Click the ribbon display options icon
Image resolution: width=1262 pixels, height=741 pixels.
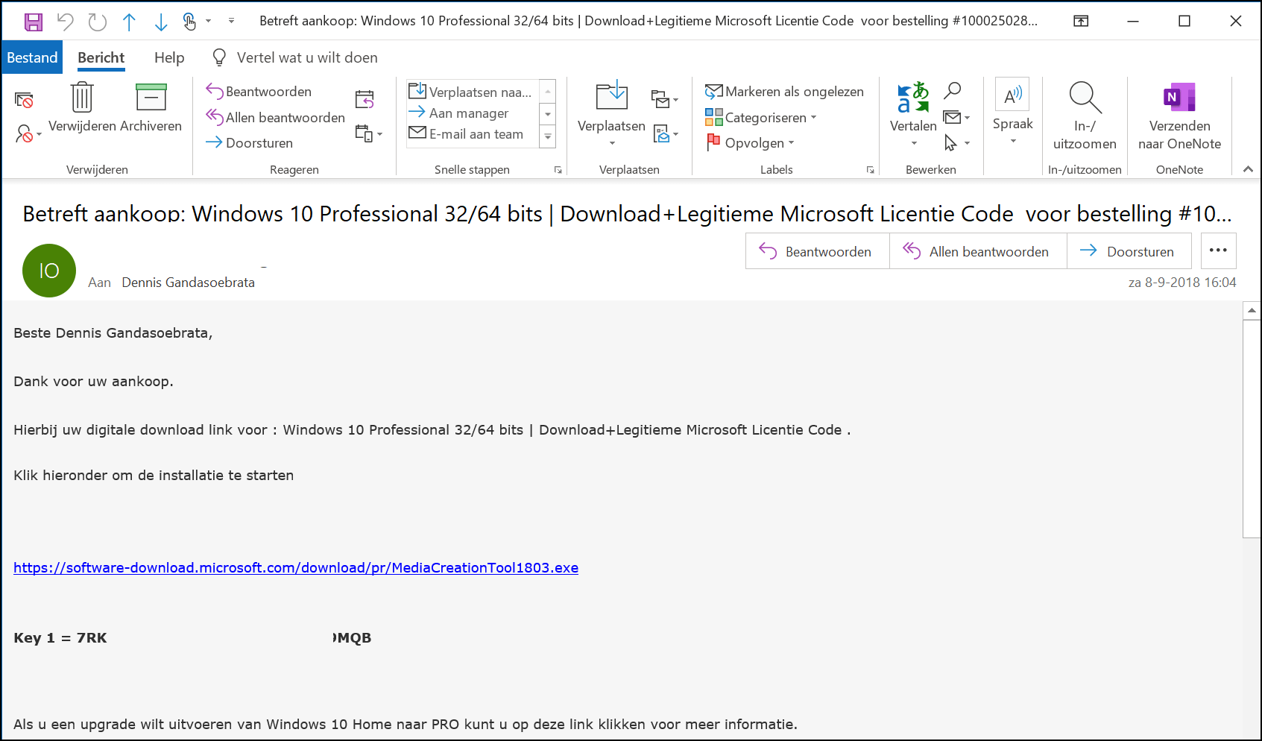point(1081,21)
